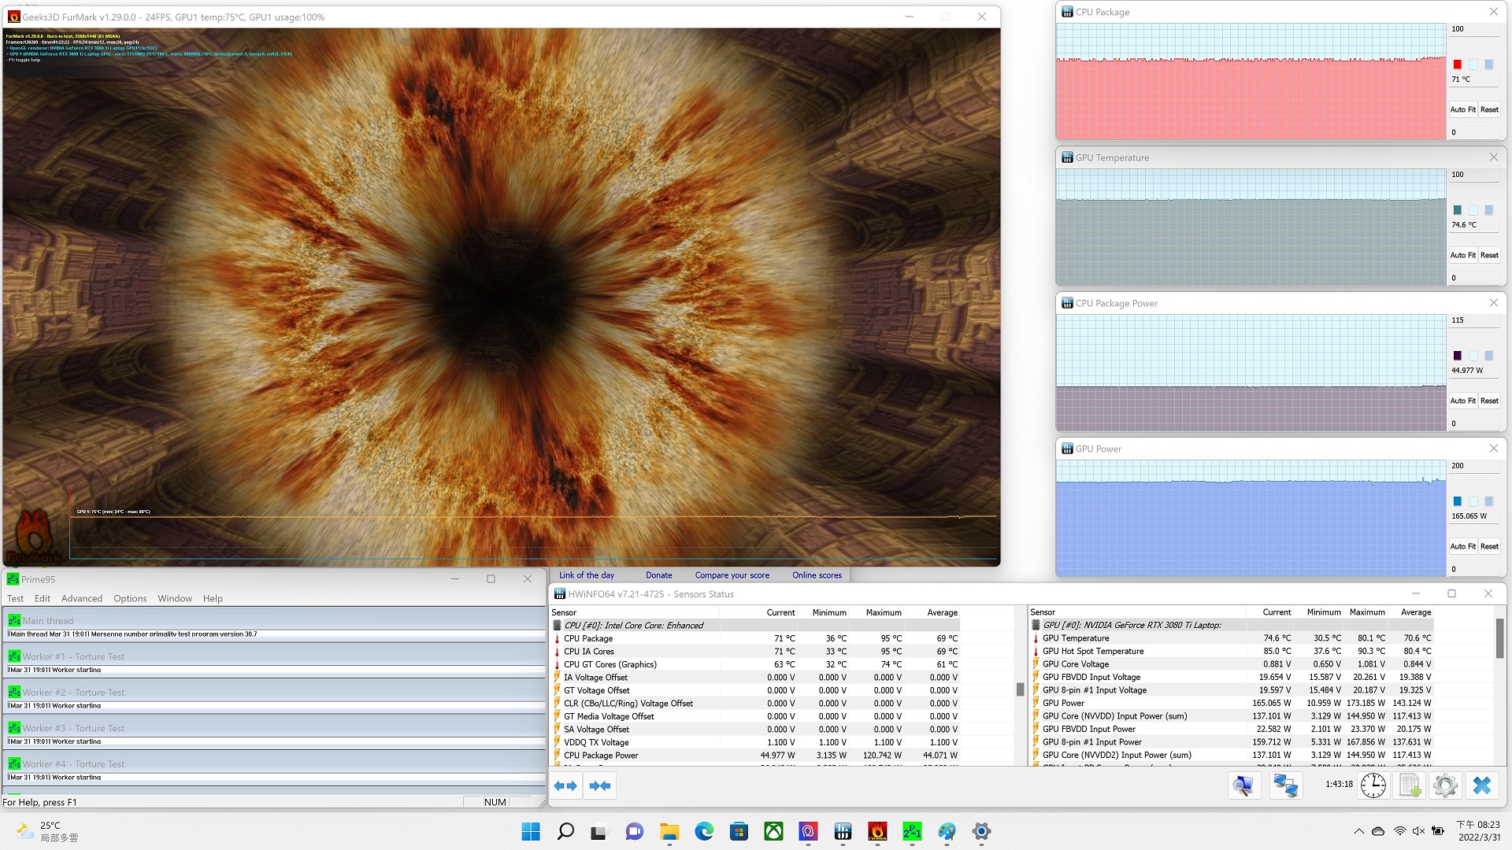Open HWiNFO sensor settings gear icon

point(1445,785)
